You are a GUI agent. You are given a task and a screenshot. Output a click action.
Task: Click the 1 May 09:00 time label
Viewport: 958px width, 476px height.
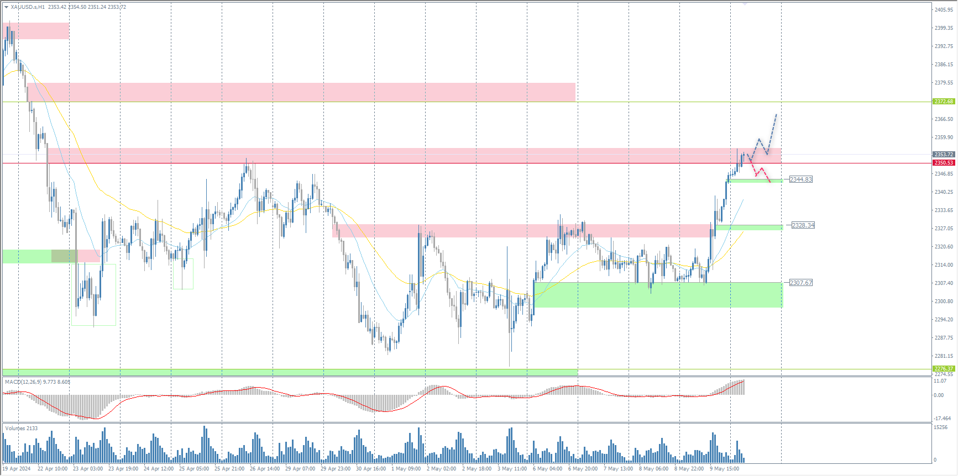[406, 469]
